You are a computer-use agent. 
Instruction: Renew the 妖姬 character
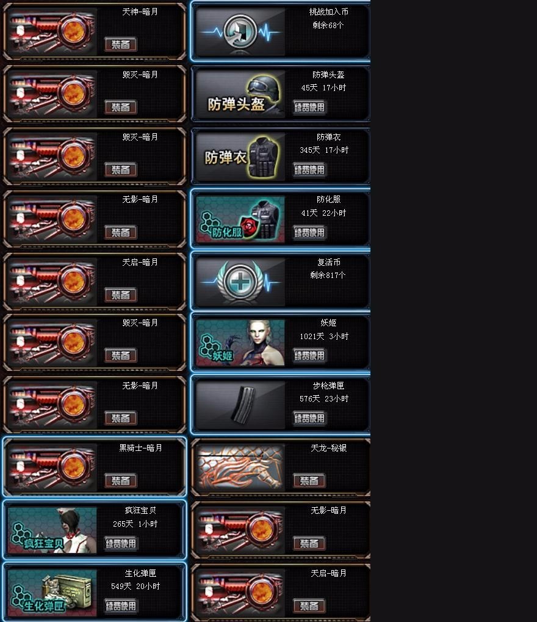pos(309,356)
